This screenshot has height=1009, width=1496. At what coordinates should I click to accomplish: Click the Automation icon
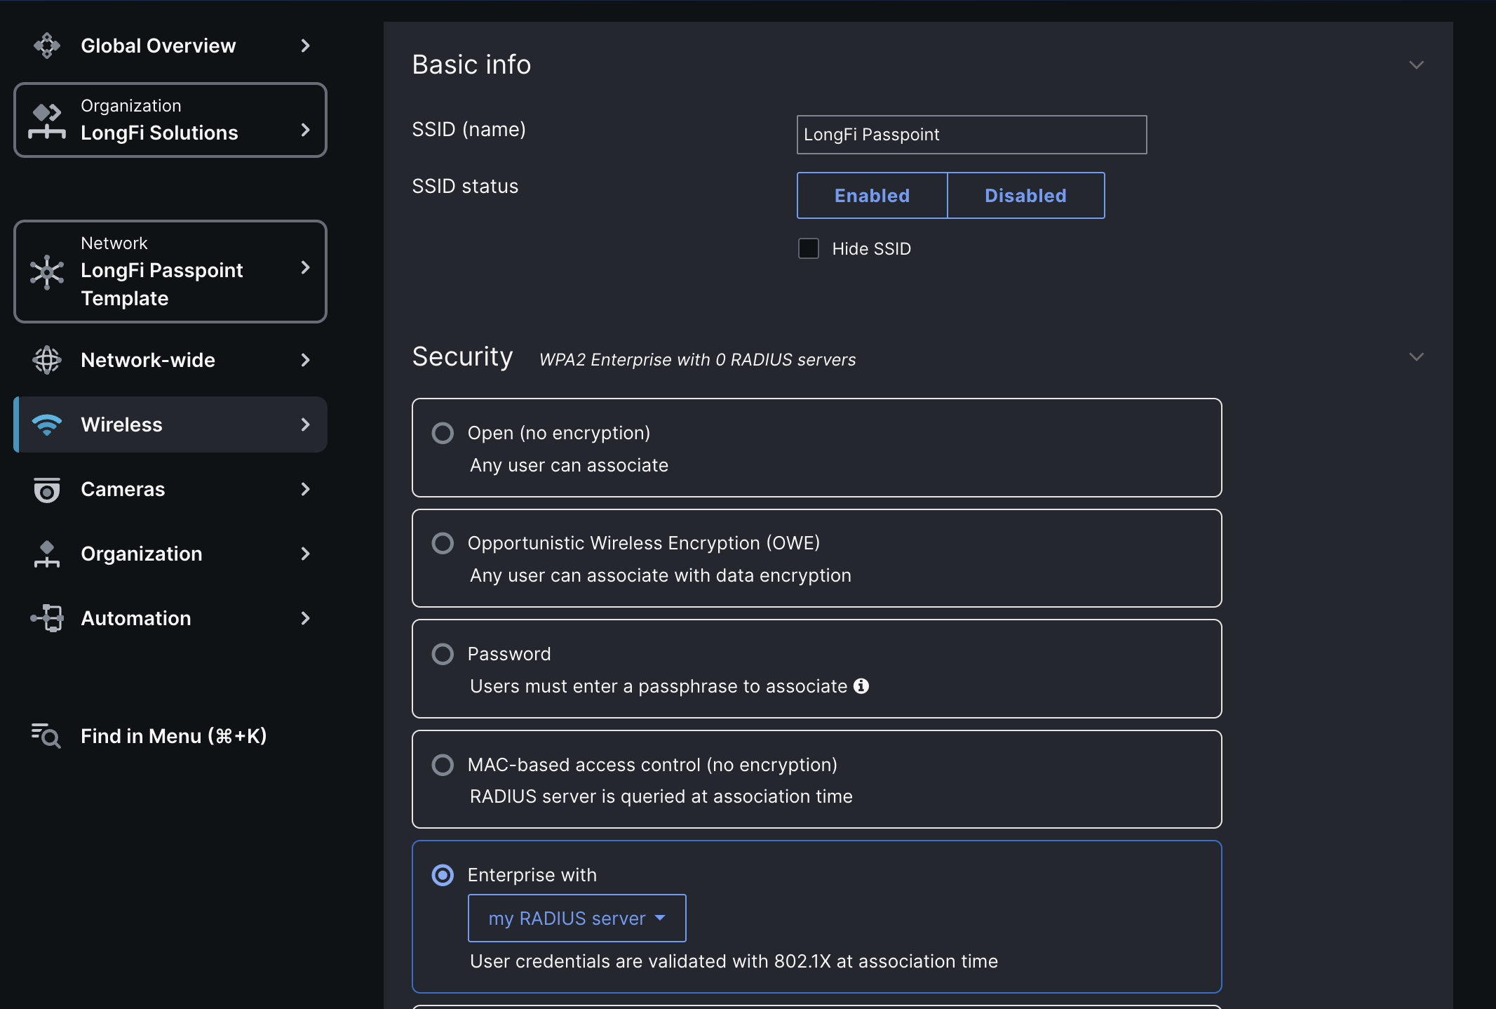click(x=47, y=618)
